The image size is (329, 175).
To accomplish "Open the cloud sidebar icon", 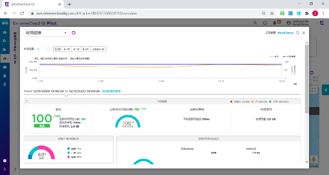I will [5, 67].
